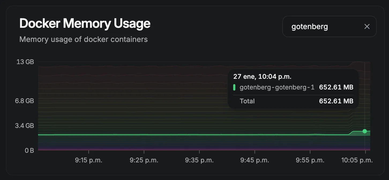Viewport: 389px width, 180px height.
Task: Select gotenberg-gotenberg-1 container name in tooltip
Action: click(x=277, y=87)
